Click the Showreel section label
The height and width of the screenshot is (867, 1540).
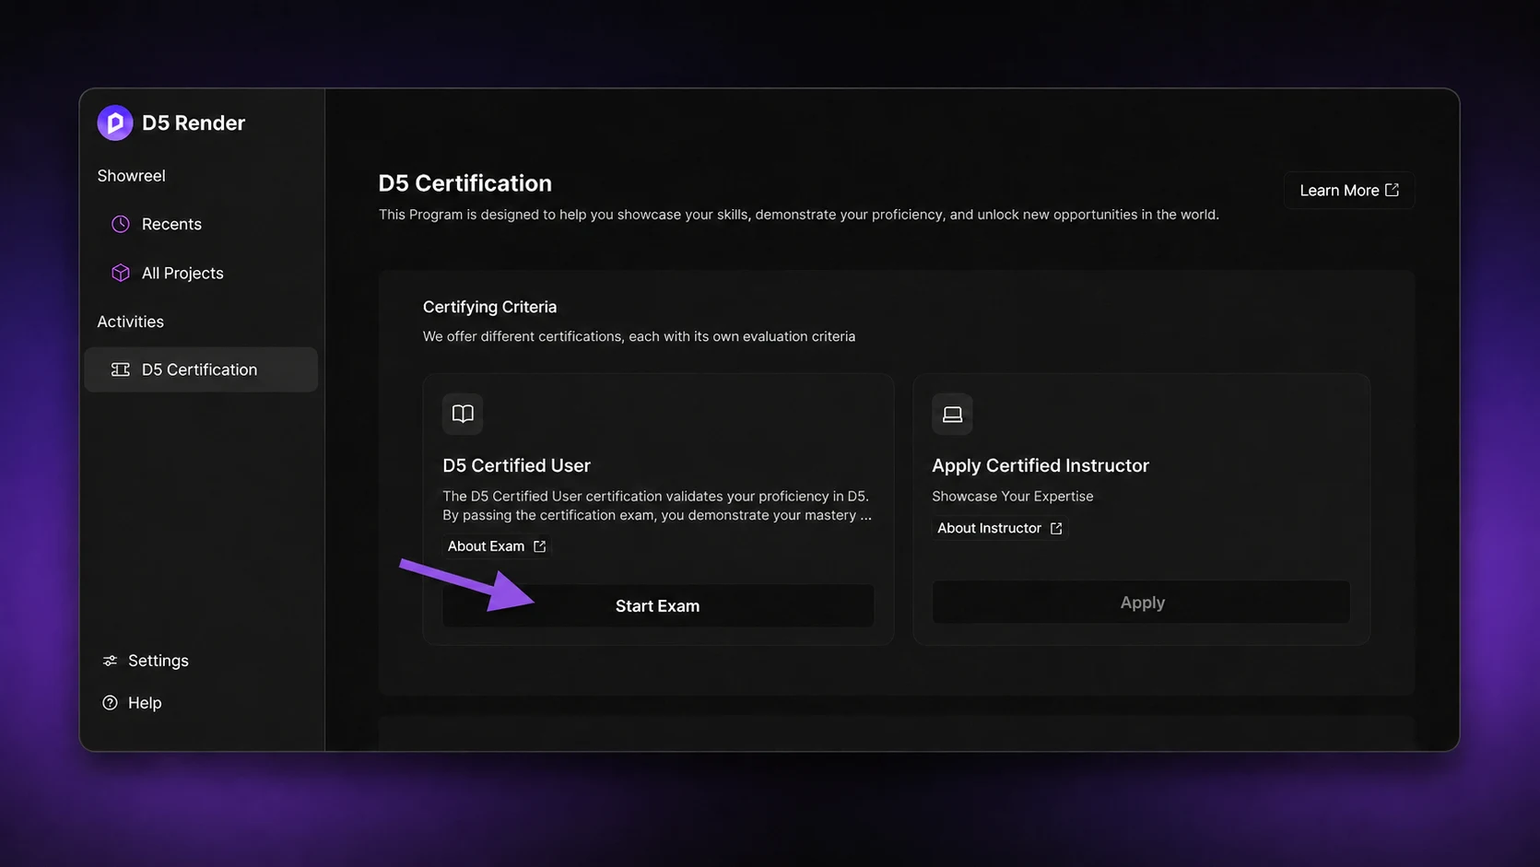point(132,175)
